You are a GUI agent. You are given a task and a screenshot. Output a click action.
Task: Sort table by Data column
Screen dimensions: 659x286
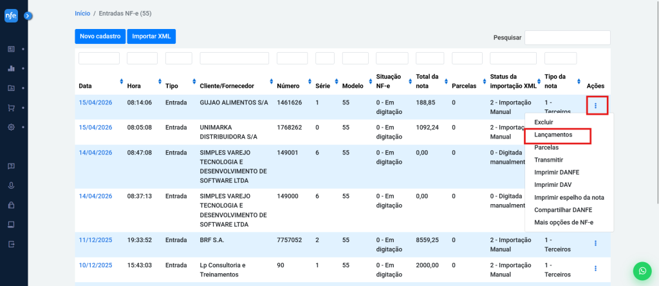click(121, 81)
